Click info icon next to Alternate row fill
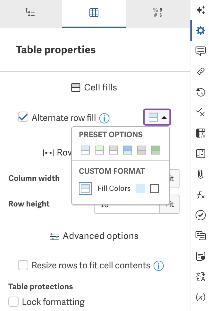 104,118
